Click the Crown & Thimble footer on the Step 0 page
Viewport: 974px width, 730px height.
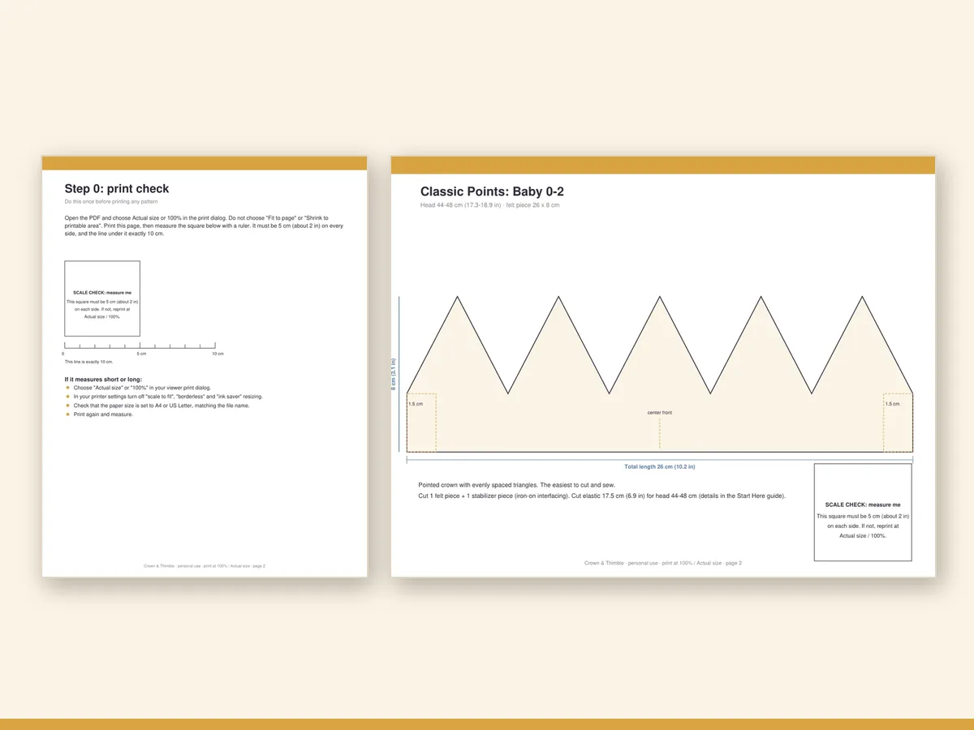click(x=205, y=565)
